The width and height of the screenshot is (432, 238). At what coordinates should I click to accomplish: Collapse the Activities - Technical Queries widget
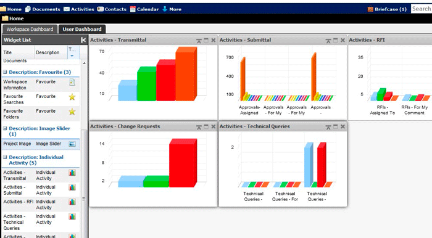click(x=328, y=127)
